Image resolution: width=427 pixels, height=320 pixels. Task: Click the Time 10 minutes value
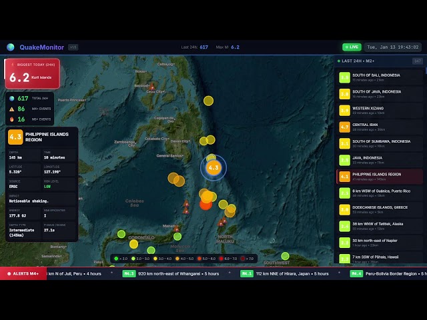[x=55, y=157]
